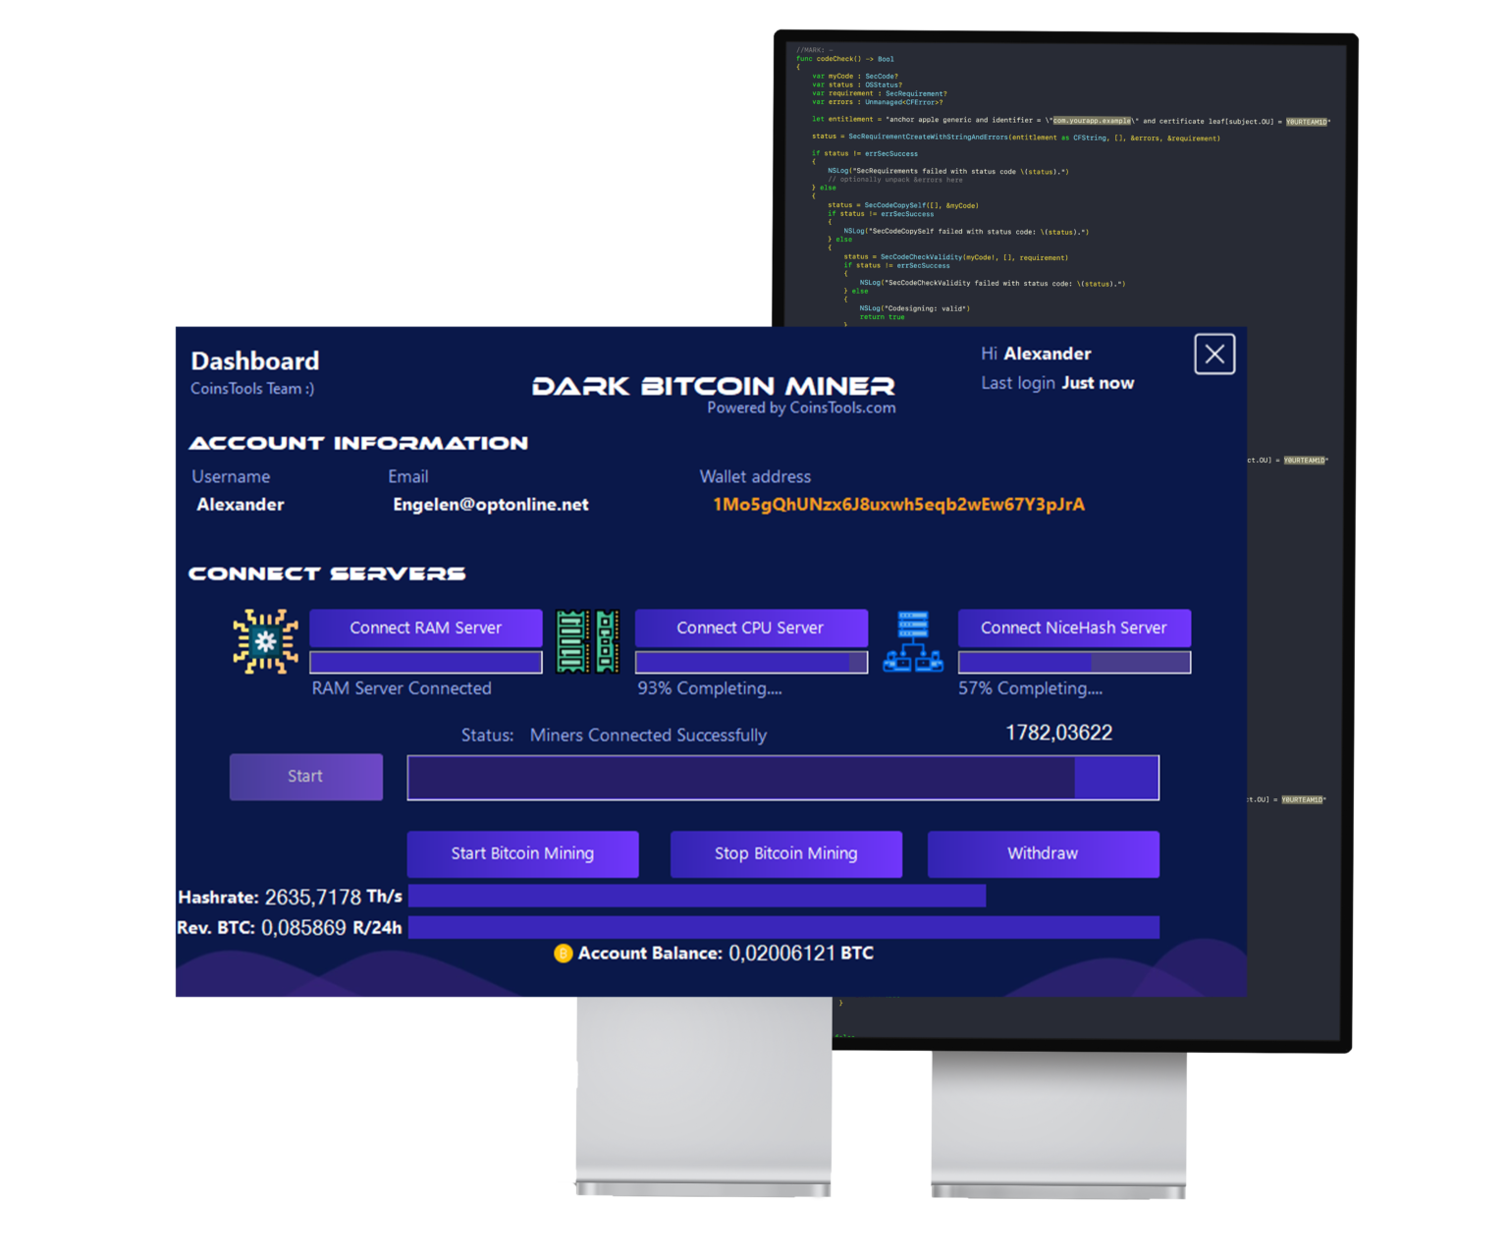Click the Hashrate 2635,7178 Th/s value
This screenshot has width=1508, height=1257.
tap(290, 897)
